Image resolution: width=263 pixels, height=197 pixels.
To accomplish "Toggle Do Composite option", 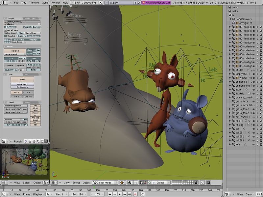I will [22, 87].
